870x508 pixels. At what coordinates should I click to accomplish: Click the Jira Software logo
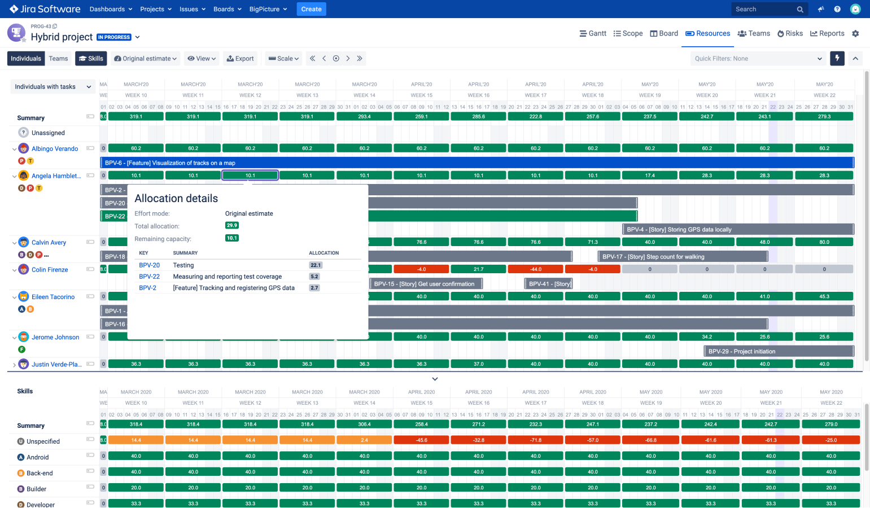point(45,9)
